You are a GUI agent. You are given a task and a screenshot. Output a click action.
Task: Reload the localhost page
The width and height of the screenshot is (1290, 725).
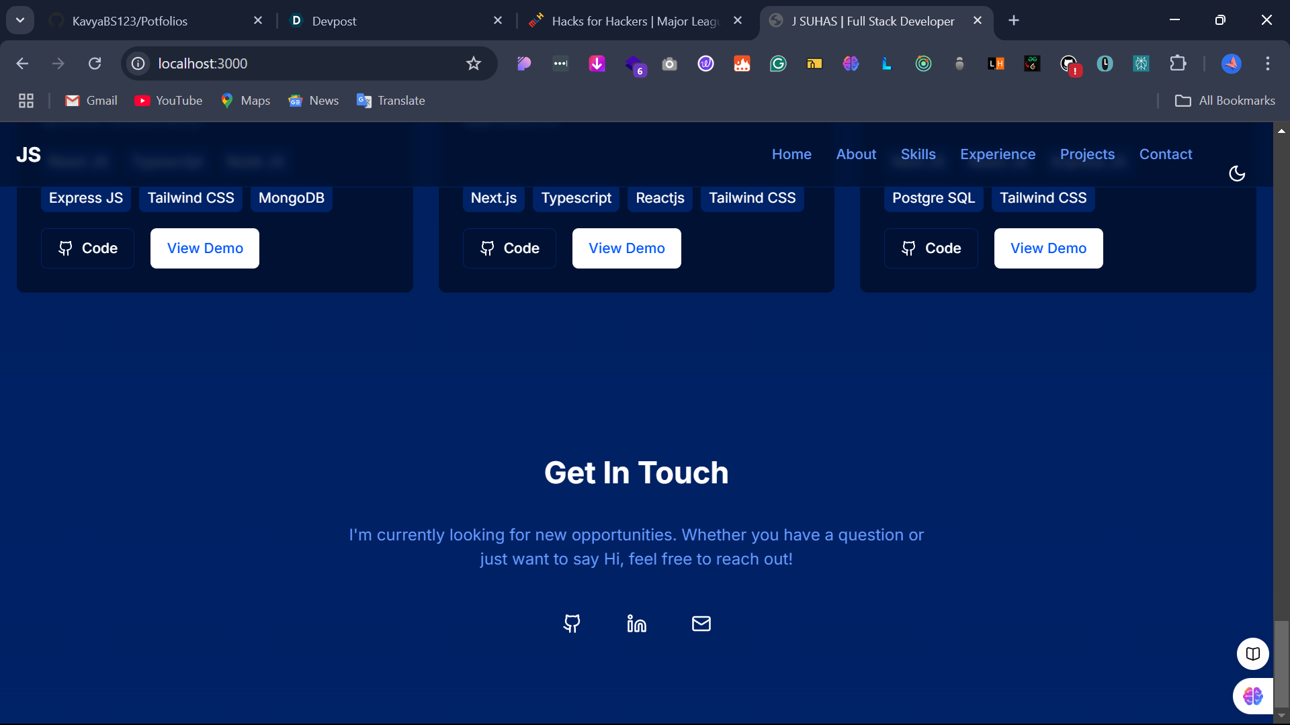[x=95, y=64]
